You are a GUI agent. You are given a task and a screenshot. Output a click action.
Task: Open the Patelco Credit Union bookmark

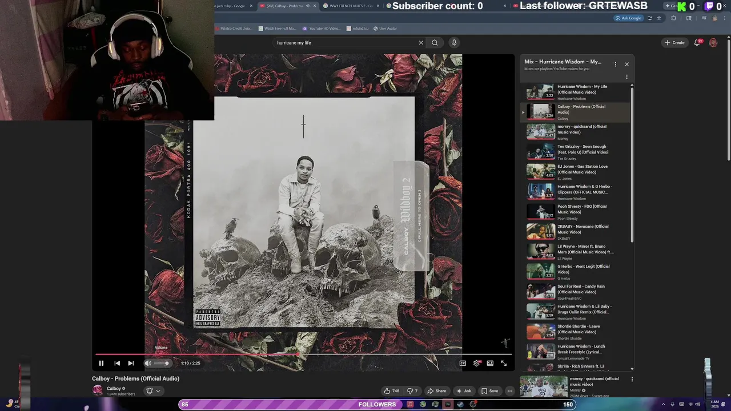coord(234,29)
